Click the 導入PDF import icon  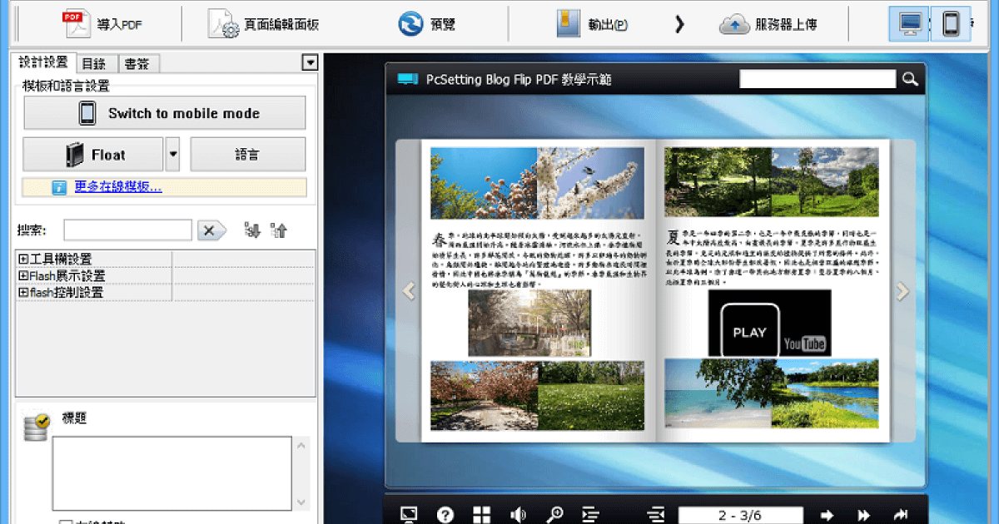(x=77, y=24)
